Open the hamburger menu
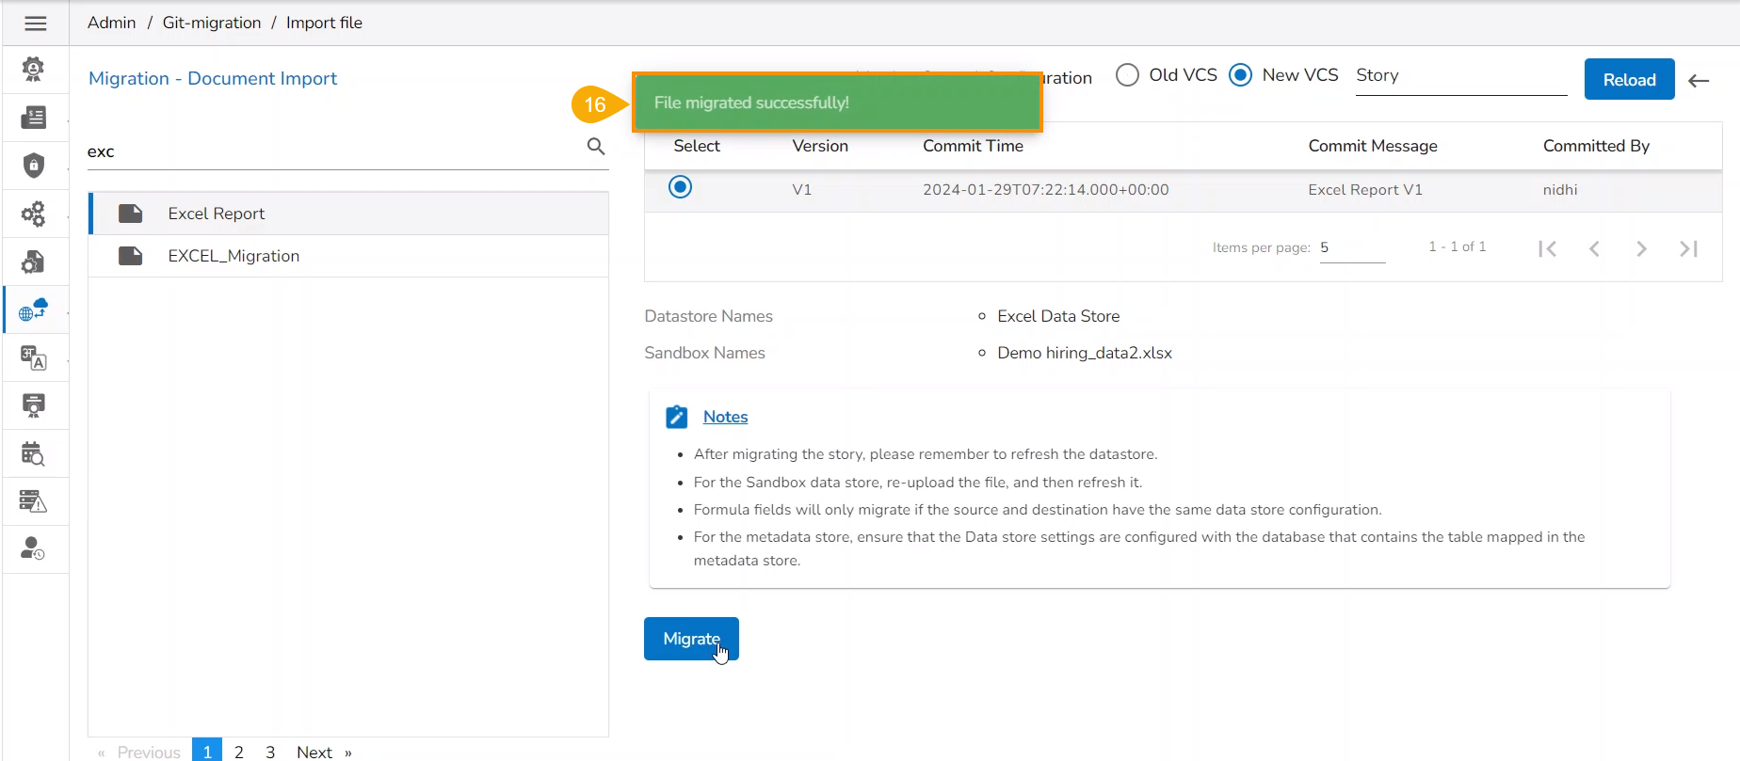Image resolution: width=1740 pixels, height=761 pixels. [x=36, y=24]
